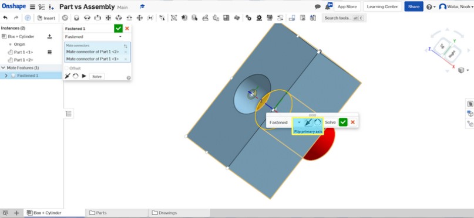Click the Insert button in the toolbar
Viewport: 474px width, 218px height.
(x=46, y=18)
